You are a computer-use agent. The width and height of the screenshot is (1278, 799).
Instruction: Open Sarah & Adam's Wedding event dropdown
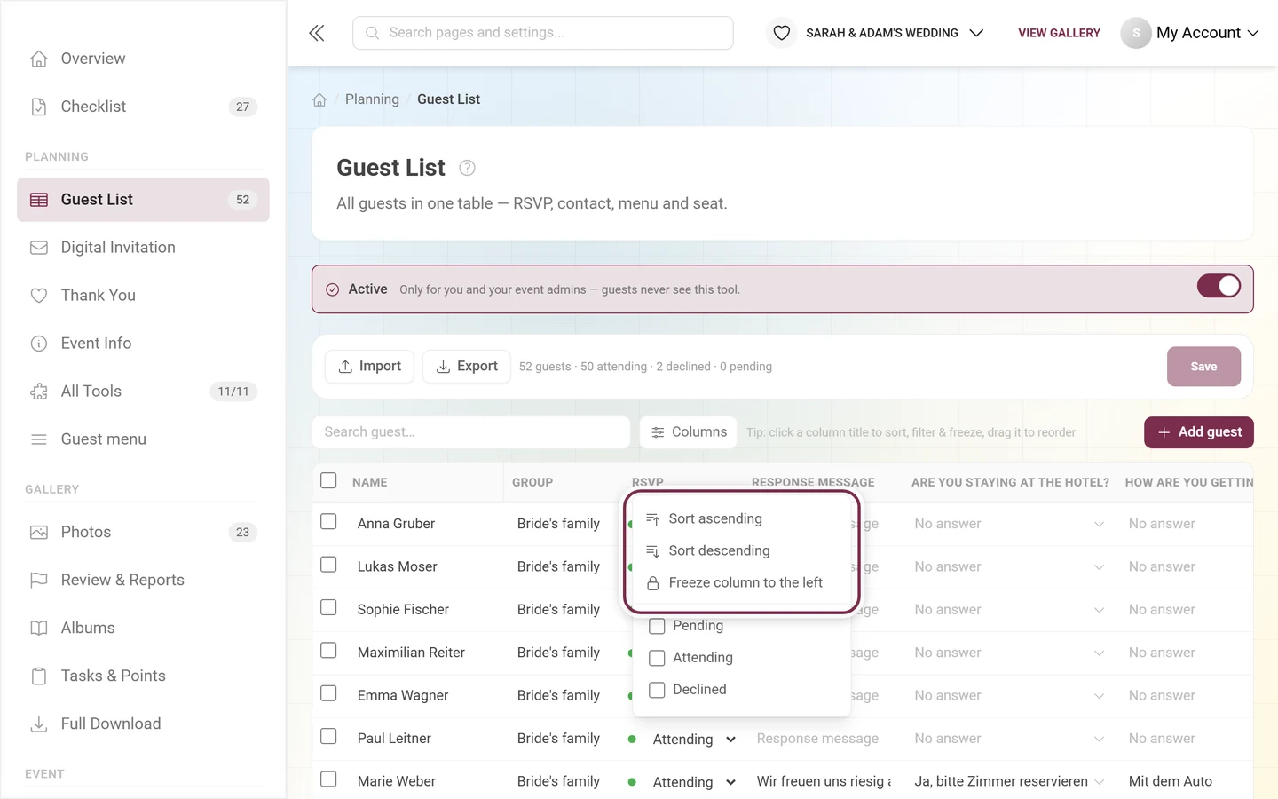coord(895,33)
